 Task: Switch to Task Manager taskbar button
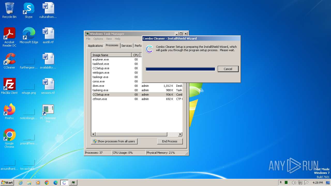(x=73, y=183)
